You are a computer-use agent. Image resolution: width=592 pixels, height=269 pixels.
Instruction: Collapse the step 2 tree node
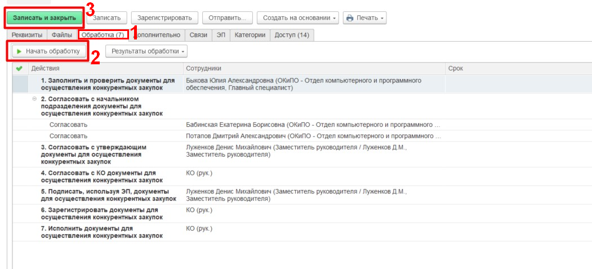(x=35, y=99)
